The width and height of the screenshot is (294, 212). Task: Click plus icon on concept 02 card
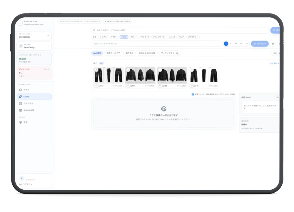[x=160, y=70]
